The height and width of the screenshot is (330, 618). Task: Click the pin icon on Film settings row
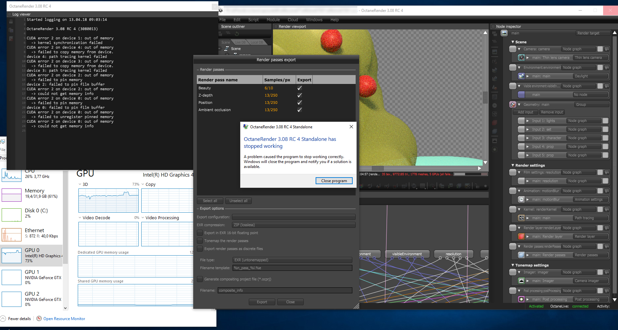click(607, 172)
